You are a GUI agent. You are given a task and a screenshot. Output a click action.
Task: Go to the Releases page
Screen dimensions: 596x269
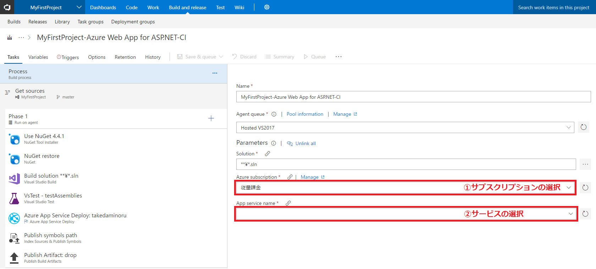click(x=38, y=22)
